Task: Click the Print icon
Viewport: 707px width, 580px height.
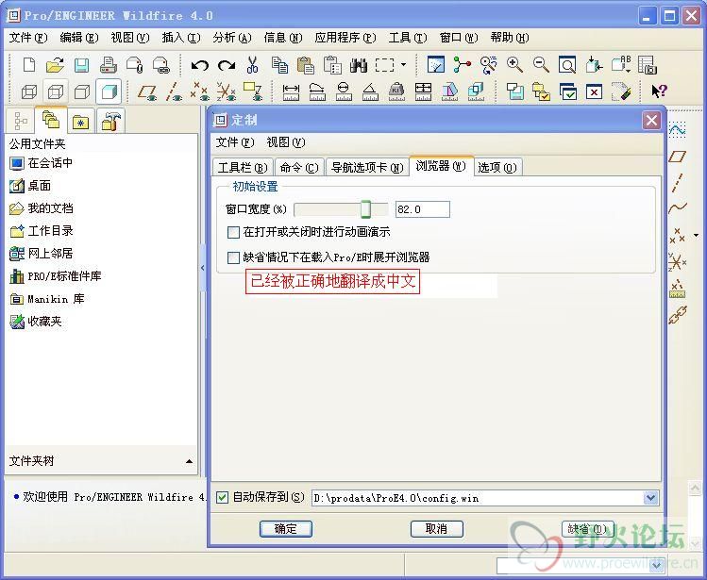Action: (109, 65)
